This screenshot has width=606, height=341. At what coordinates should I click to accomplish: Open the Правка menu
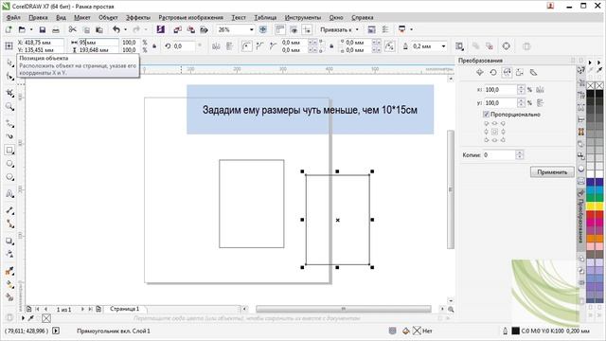[x=38, y=17]
